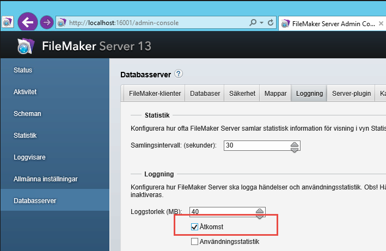This screenshot has height=251, width=386.
Task: Click the browser back arrow button
Action: coord(28,22)
